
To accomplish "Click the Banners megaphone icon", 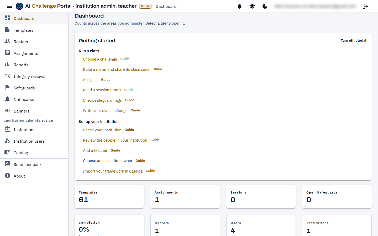I will coord(7,111).
